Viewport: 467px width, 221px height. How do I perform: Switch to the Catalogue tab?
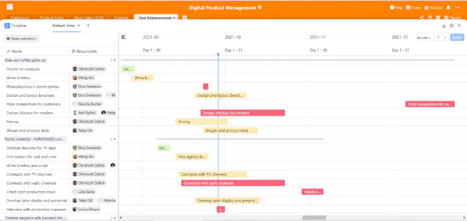[x=20, y=18]
